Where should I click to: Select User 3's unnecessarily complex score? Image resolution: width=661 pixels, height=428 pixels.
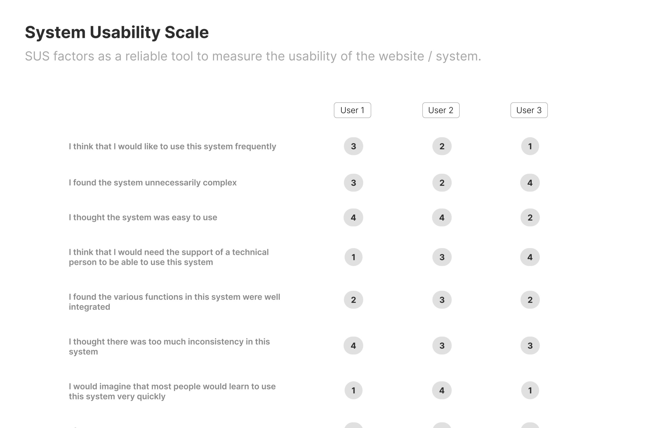pyautogui.click(x=530, y=183)
